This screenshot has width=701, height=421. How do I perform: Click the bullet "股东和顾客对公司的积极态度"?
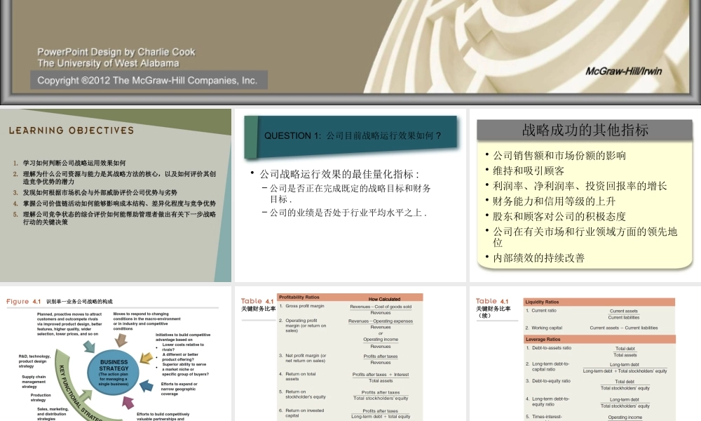click(559, 217)
